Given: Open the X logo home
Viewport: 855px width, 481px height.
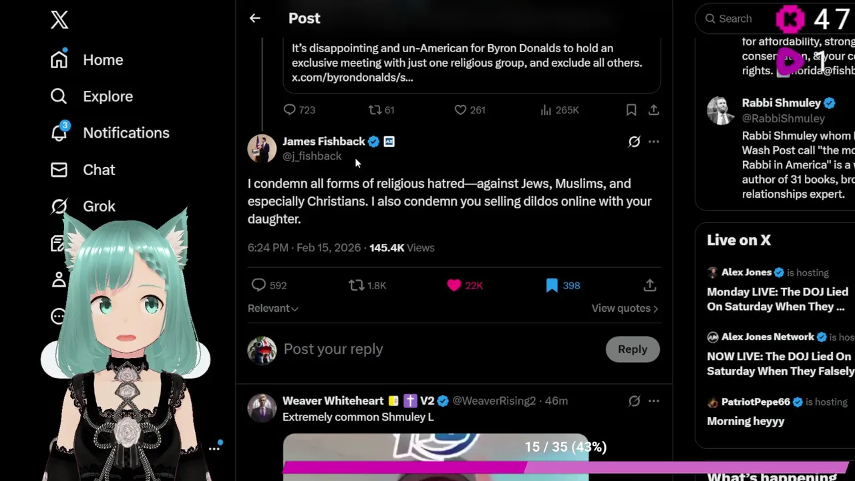Looking at the screenshot, I should pos(59,19).
